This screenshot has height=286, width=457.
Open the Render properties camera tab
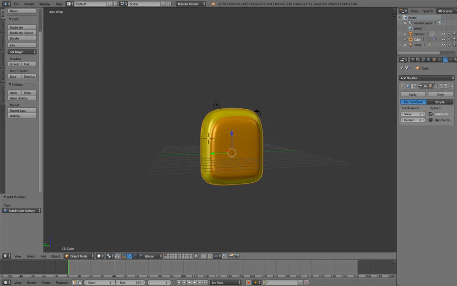coord(412,60)
